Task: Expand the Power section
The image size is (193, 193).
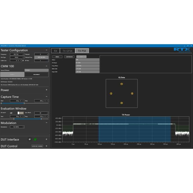Action: coord(46,90)
